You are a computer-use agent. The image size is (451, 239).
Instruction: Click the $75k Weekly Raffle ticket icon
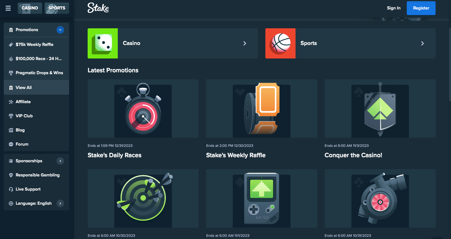click(x=11, y=45)
